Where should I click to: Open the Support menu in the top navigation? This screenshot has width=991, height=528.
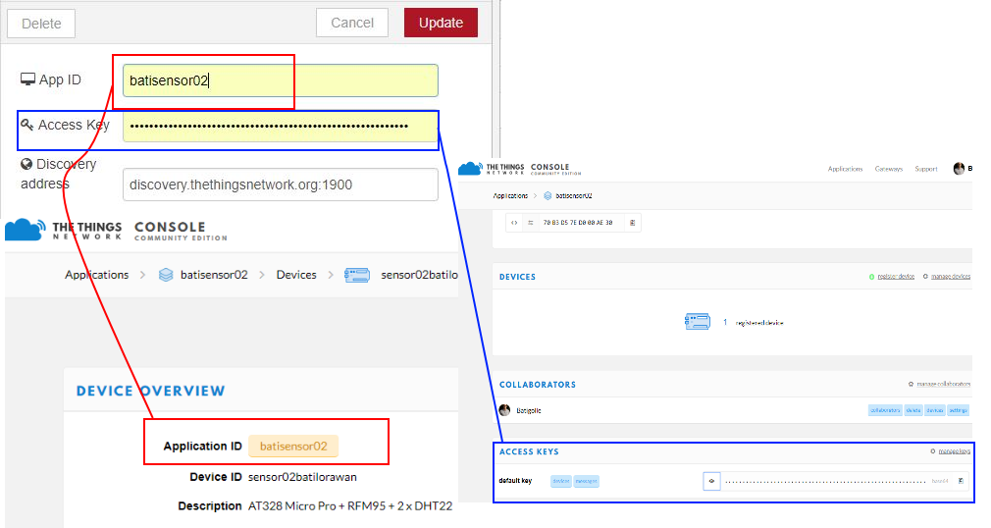tap(926, 169)
